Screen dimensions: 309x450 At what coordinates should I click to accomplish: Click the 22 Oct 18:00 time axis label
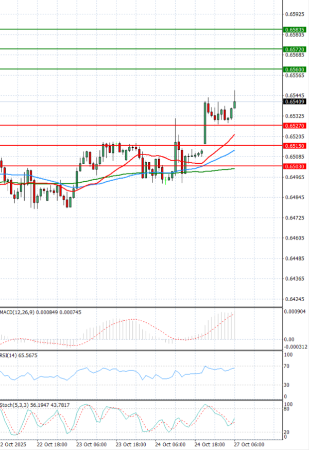51,444
